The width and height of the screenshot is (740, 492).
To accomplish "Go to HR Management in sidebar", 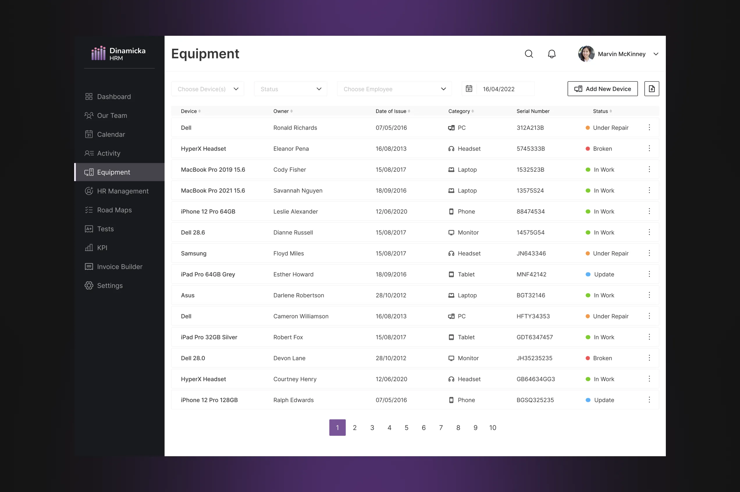I will [122, 191].
